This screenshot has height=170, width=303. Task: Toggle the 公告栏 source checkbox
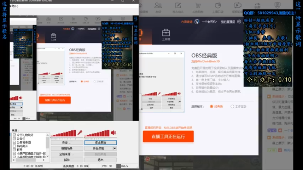pyautogui.click(x=14, y=139)
